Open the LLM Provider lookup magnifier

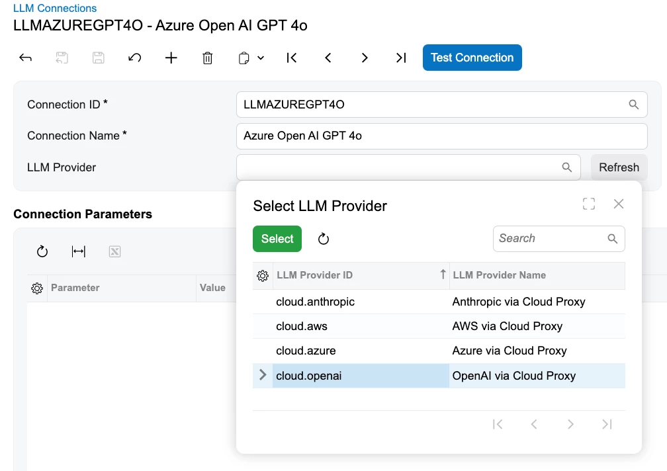pyautogui.click(x=567, y=167)
